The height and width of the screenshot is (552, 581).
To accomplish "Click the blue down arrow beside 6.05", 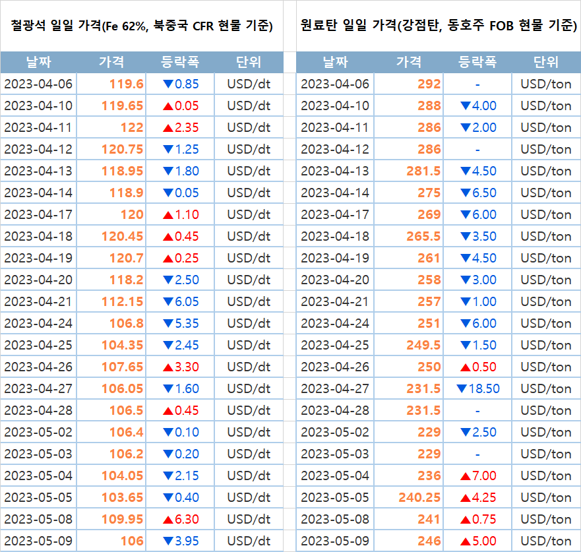I will click(168, 301).
